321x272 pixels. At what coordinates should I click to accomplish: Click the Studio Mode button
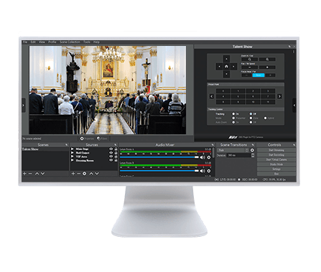tap(276, 164)
